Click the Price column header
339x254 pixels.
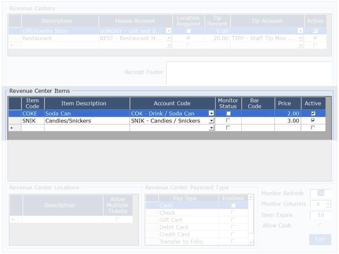click(285, 103)
